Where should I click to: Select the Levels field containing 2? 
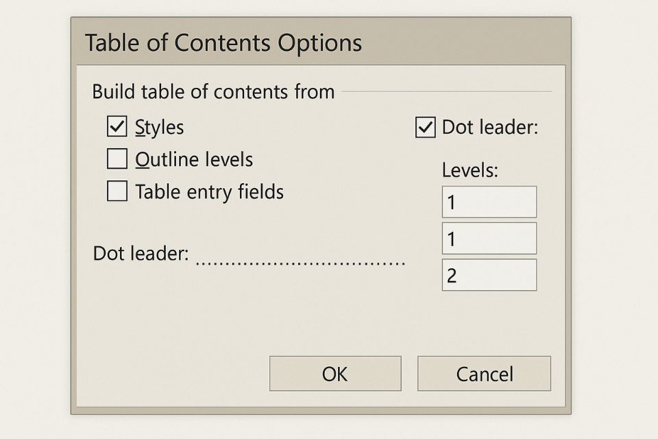click(489, 275)
